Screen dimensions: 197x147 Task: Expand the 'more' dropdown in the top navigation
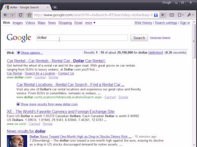(x=90, y=23)
